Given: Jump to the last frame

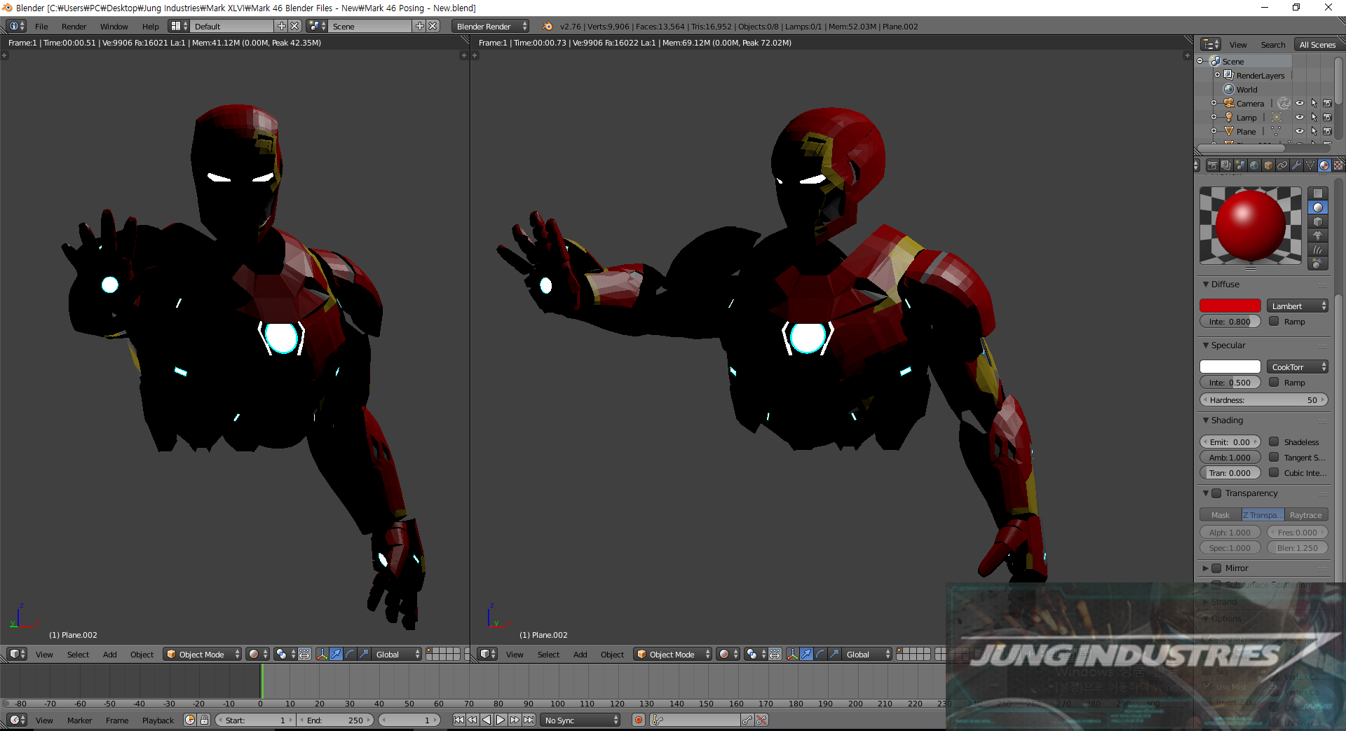Looking at the screenshot, I should pos(529,720).
